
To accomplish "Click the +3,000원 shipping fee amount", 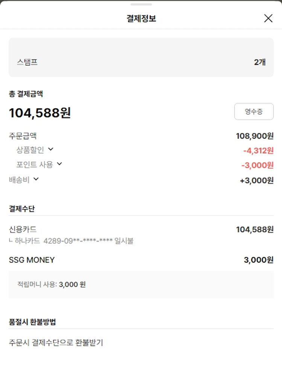I will point(256,181).
